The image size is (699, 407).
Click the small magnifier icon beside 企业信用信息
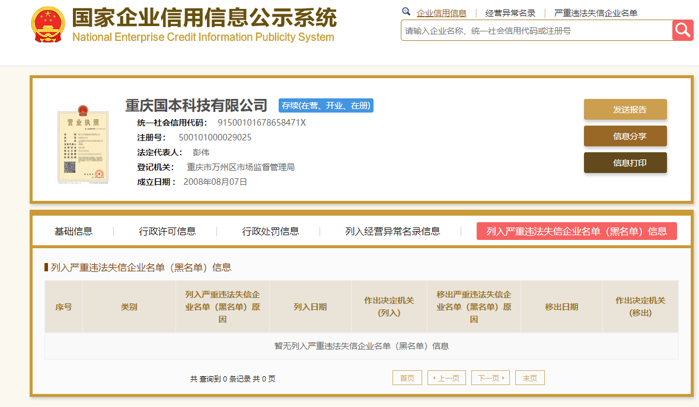(x=406, y=12)
